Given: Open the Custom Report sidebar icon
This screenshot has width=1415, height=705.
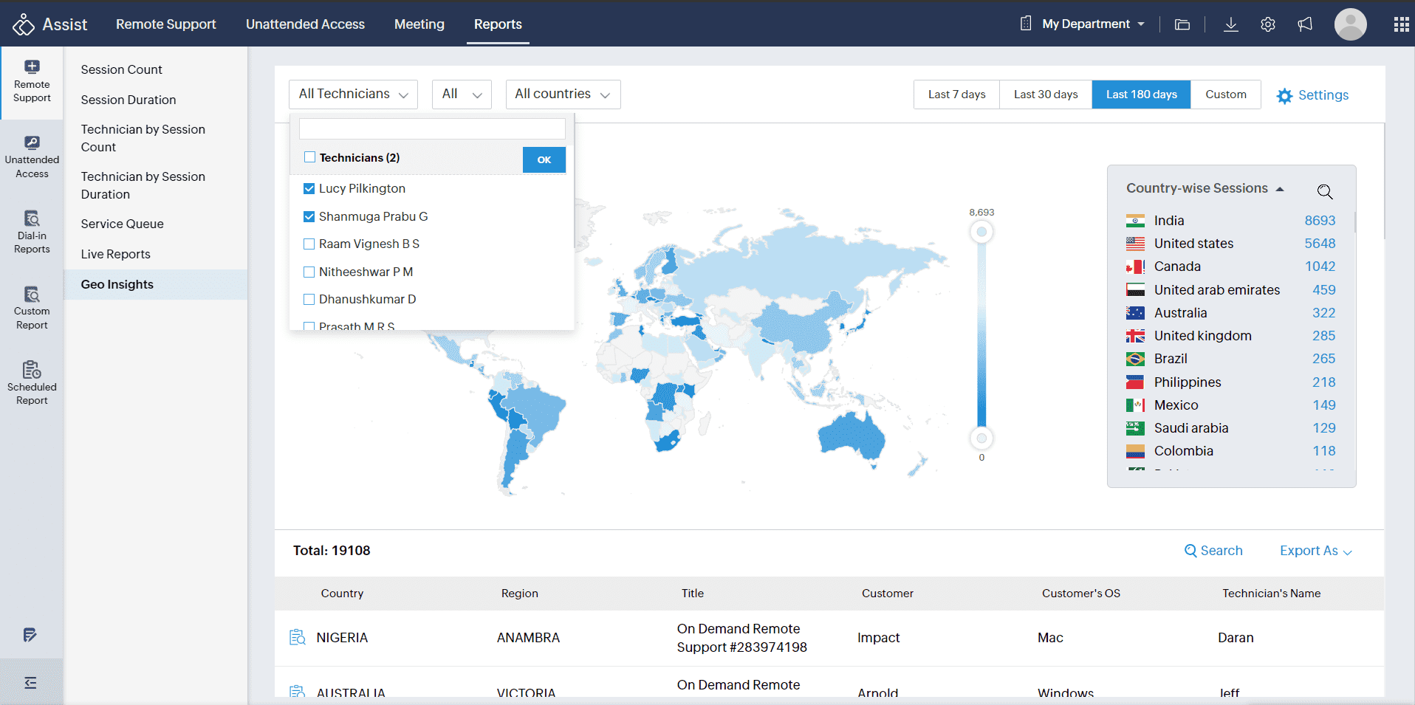Looking at the screenshot, I should [32, 308].
